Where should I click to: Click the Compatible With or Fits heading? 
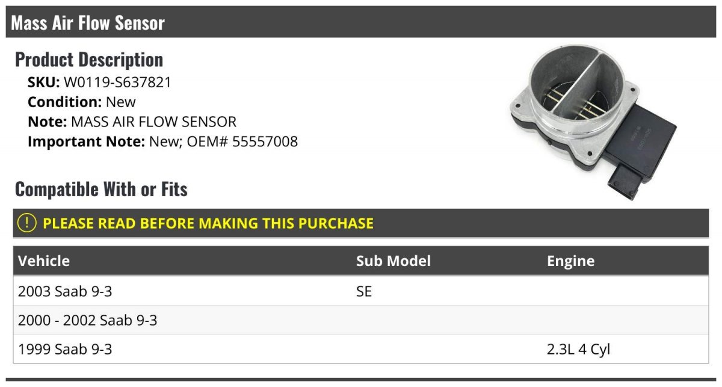101,189
